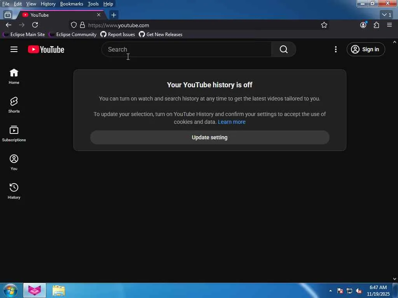Viewport: 398px width, 298px height.
Task: Open the You section in sidebar
Action: pos(14,163)
